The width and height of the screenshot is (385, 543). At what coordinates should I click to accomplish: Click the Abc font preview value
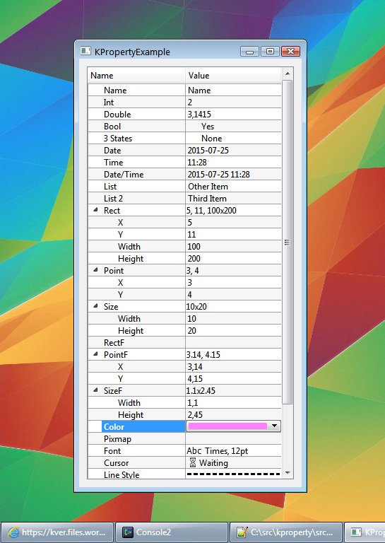(x=194, y=451)
